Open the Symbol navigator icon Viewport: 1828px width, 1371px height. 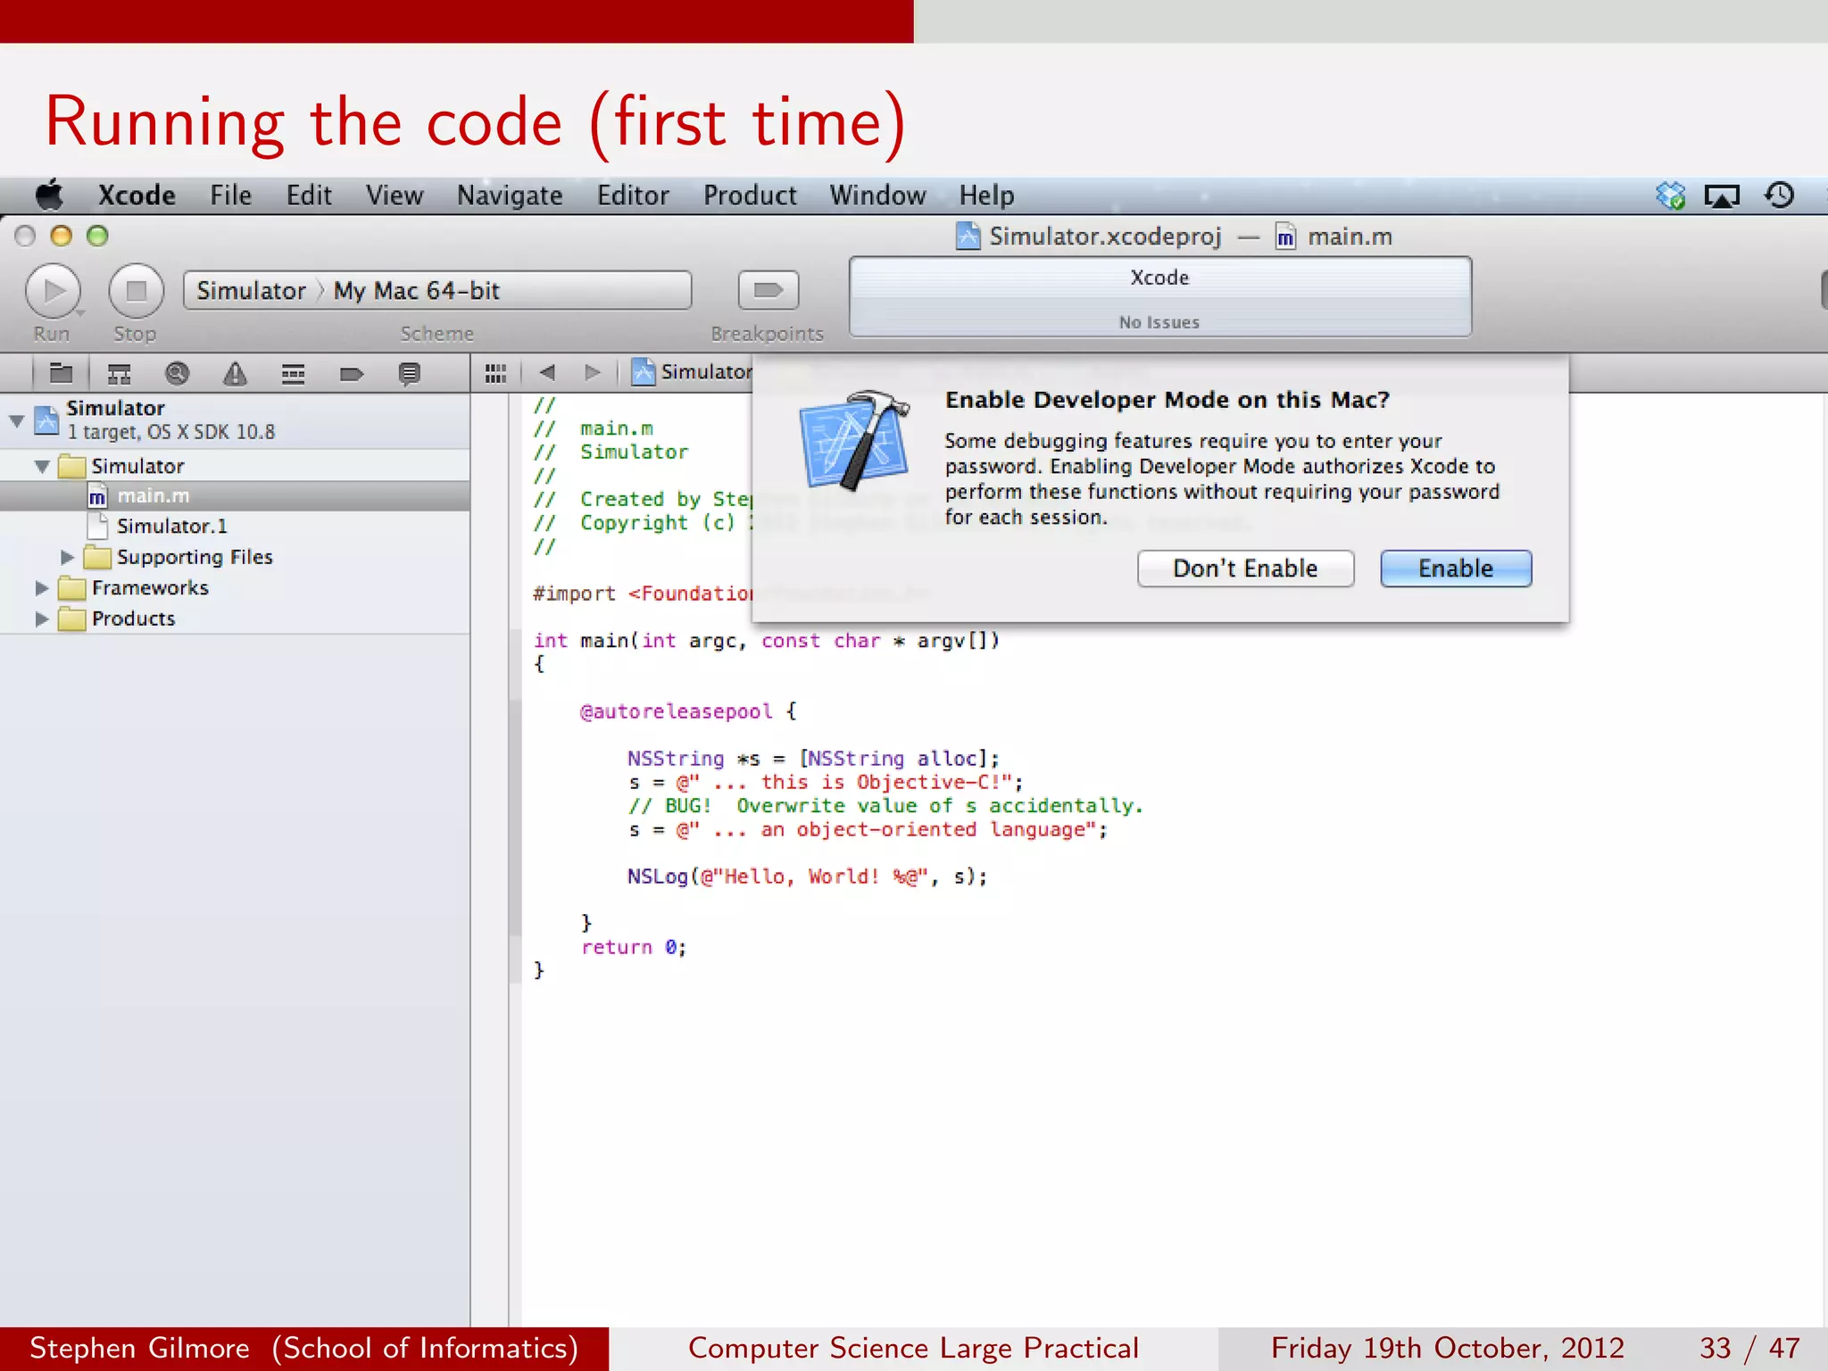pos(119,373)
